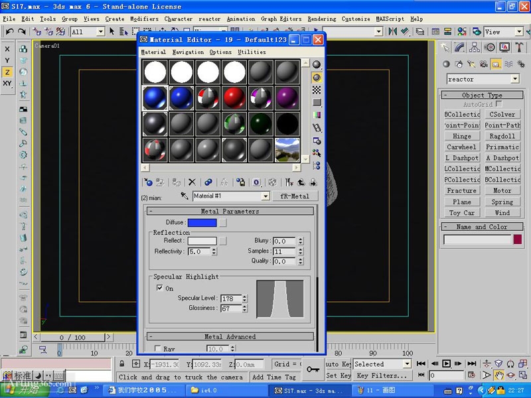Open the Rendering menu
This screenshot has height=398, width=531.
tap(322, 19)
